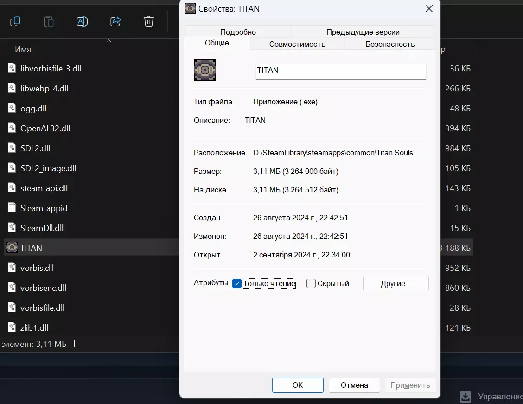
Task: Select the steam_api.dll file name
Action: click(x=44, y=188)
